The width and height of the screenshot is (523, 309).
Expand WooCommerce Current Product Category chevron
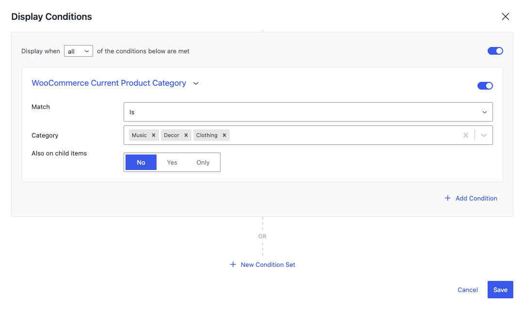(196, 83)
